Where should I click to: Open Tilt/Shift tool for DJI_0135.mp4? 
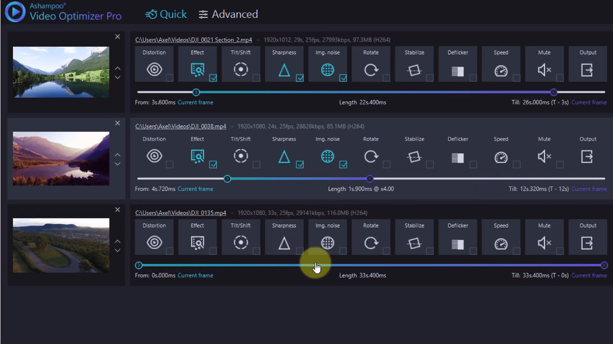pyautogui.click(x=241, y=243)
